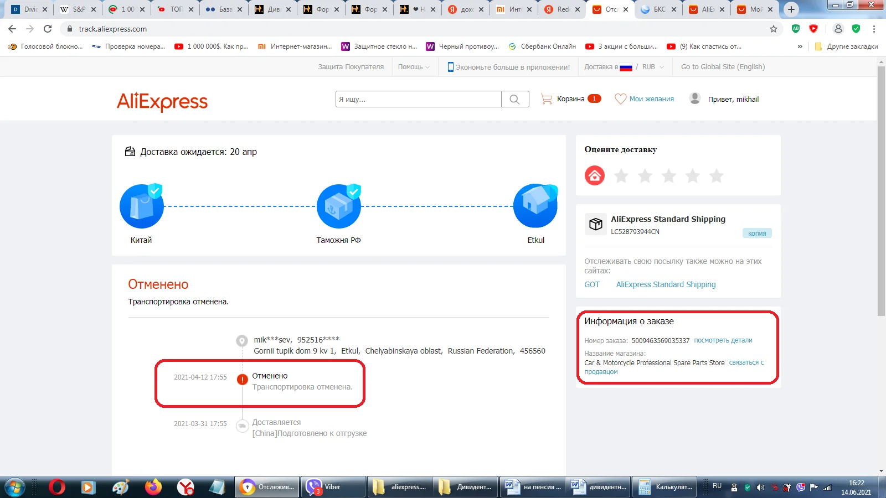
Task: Click the tracking number LC528793944CN
Action: (x=635, y=232)
